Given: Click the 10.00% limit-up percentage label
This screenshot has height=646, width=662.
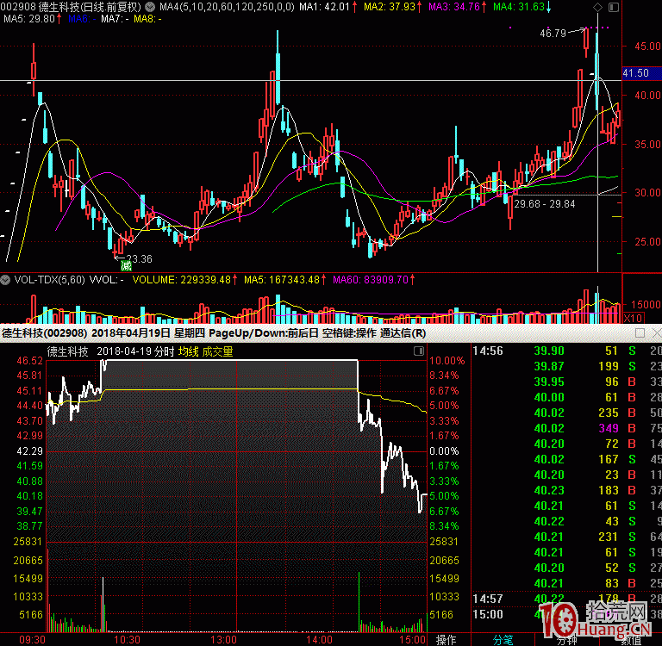Looking at the screenshot, I should tap(447, 361).
